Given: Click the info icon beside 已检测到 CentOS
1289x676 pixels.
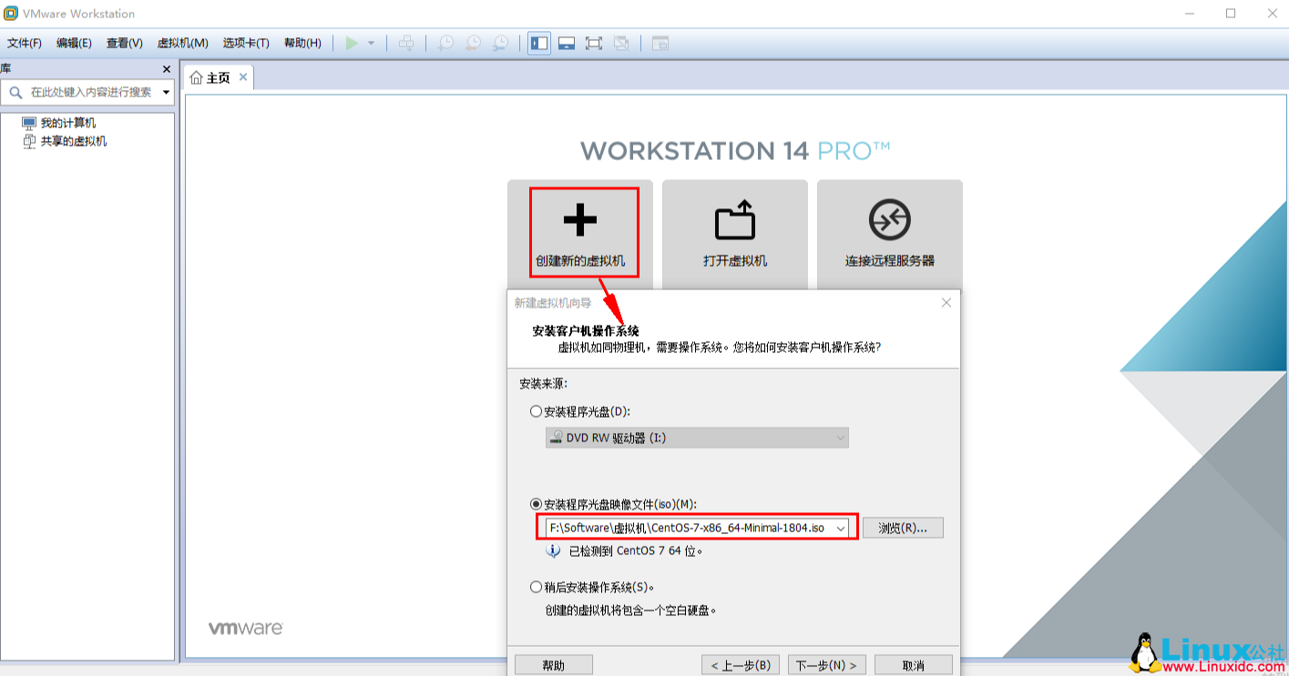Looking at the screenshot, I should click(553, 550).
